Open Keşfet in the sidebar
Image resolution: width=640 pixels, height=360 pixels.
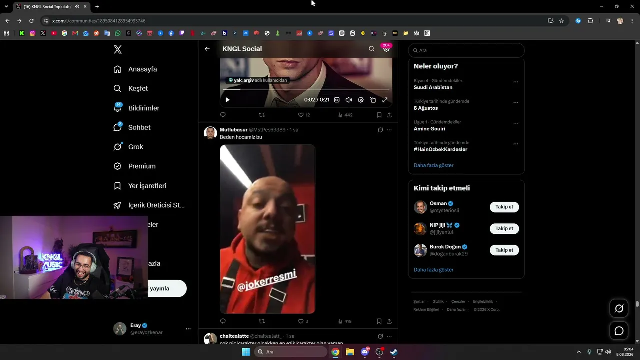click(131, 88)
